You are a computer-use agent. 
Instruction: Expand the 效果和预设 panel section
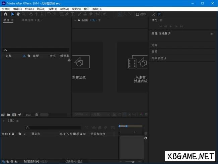159,58
